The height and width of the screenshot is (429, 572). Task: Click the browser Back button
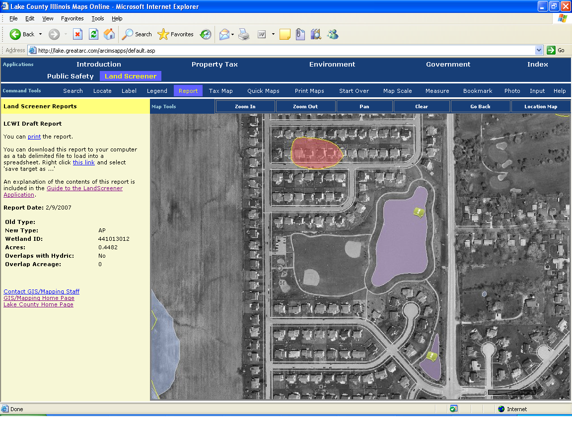coord(22,34)
